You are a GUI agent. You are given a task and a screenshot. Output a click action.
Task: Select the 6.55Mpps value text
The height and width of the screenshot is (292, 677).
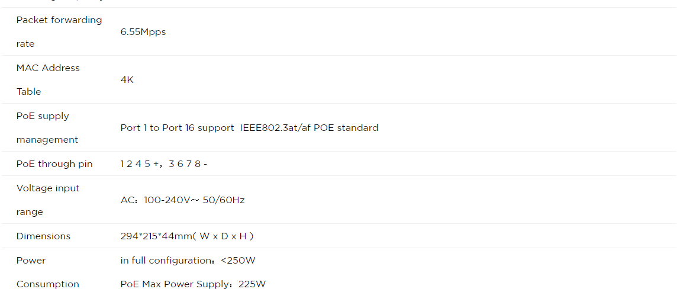[143, 32]
